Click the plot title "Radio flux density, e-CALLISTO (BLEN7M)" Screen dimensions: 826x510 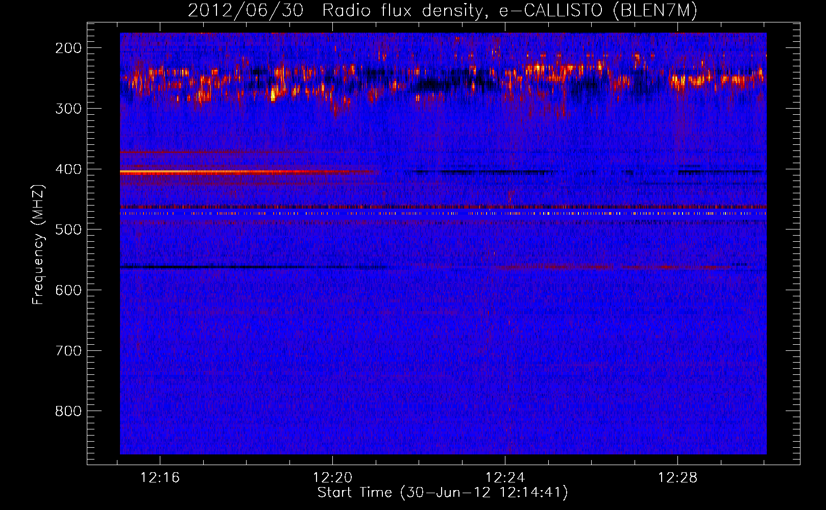pyautogui.click(x=509, y=11)
